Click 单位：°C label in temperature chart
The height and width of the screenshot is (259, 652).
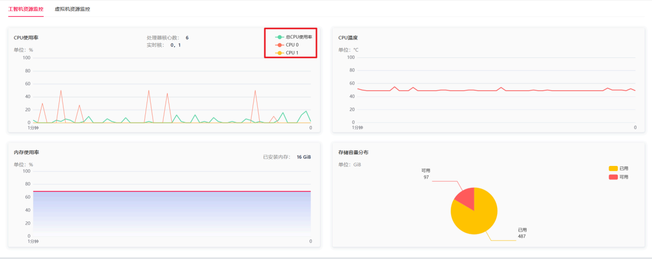(349, 50)
